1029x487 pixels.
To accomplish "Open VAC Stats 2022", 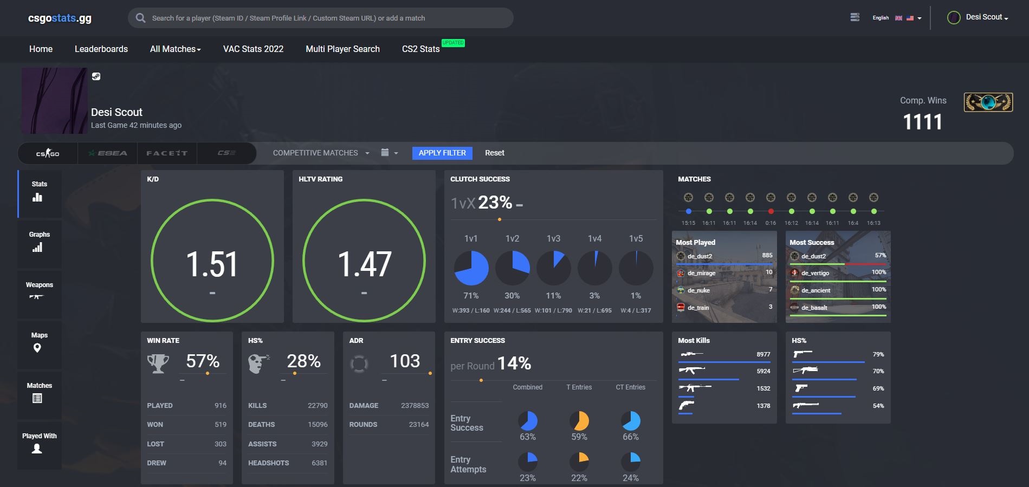I will pyautogui.click(x=253, y=49).
